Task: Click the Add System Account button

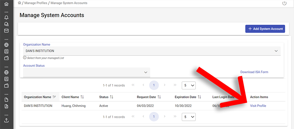Action: [265, 29]
